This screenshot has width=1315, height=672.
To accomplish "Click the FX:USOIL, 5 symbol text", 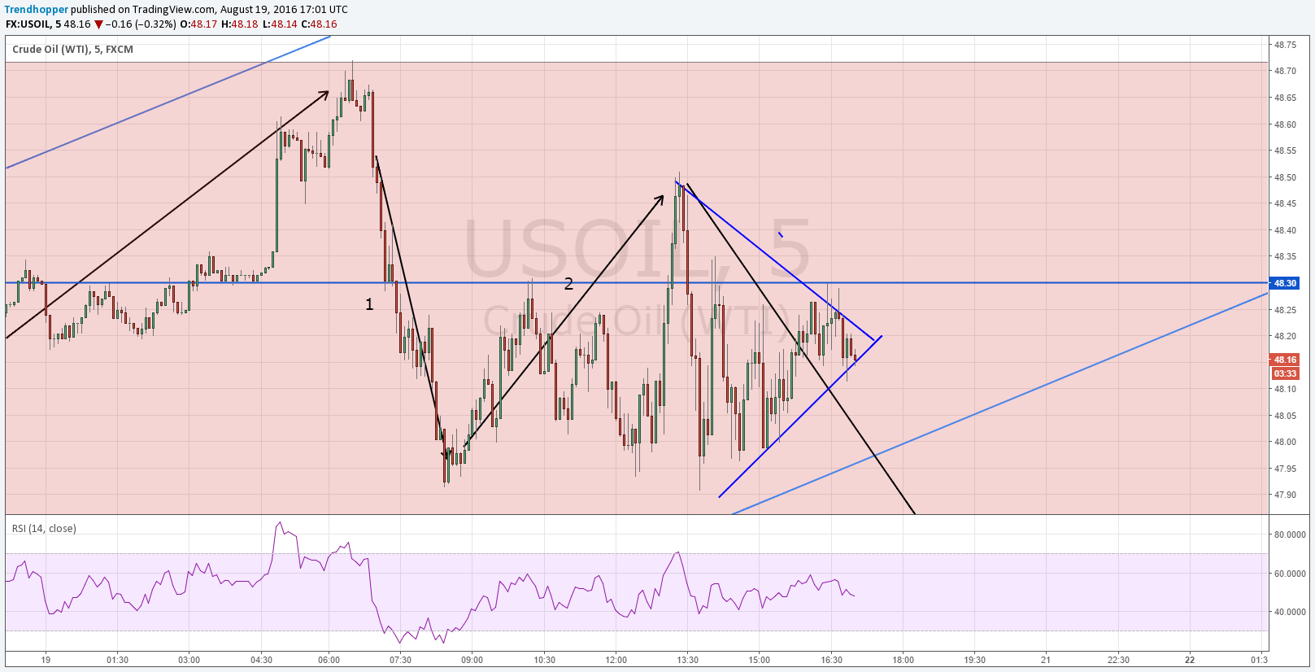I will coord(33,24).
